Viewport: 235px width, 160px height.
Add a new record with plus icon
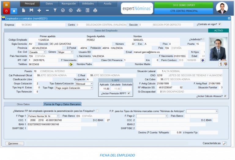pyautogui.click(x=39, y=10)
